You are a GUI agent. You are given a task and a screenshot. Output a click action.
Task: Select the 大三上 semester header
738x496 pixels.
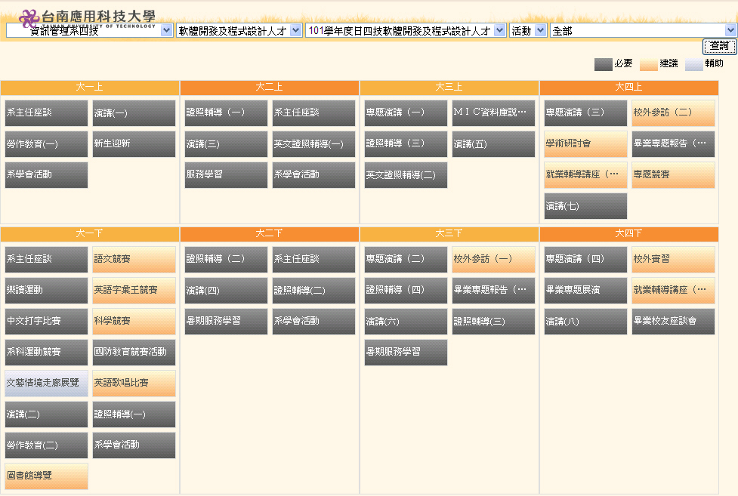pos(449,87)
